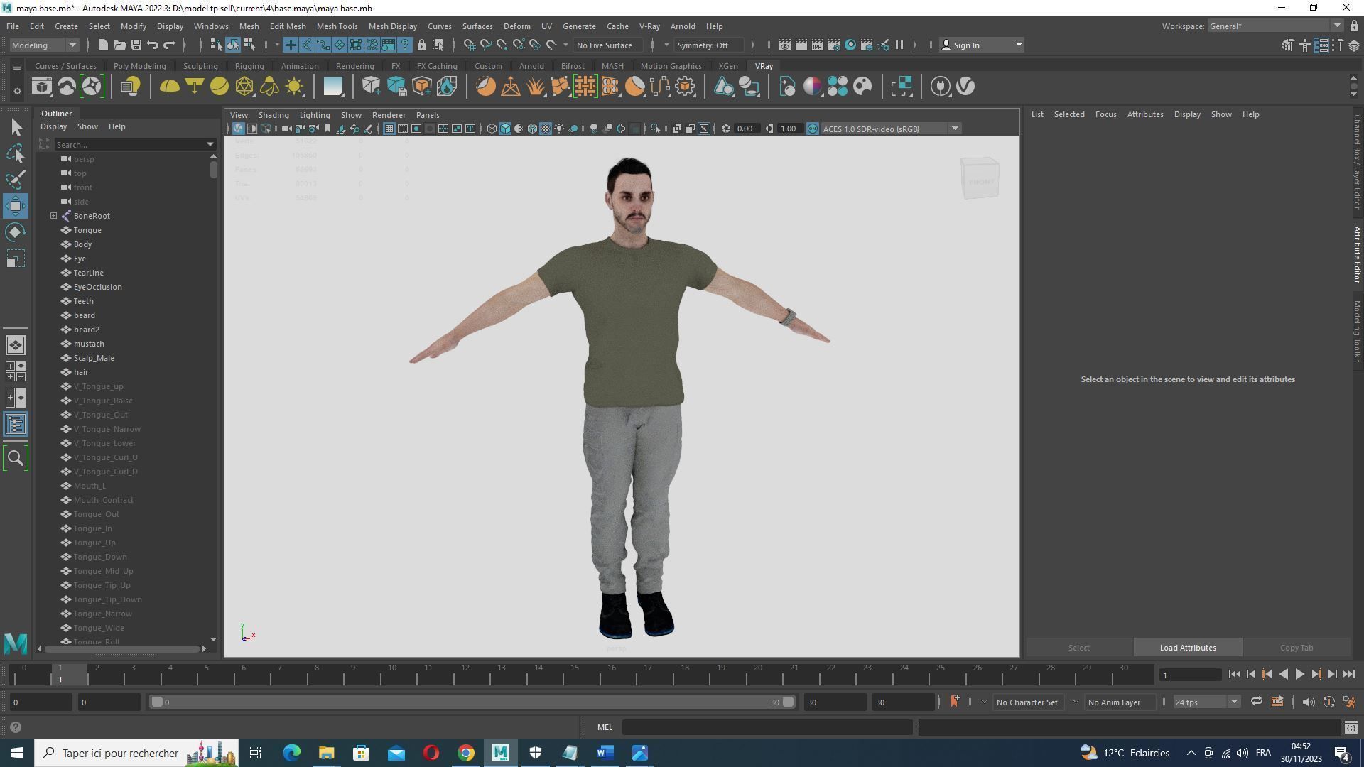Open the Symmetry Off dropdown

(x=710, y=45)
